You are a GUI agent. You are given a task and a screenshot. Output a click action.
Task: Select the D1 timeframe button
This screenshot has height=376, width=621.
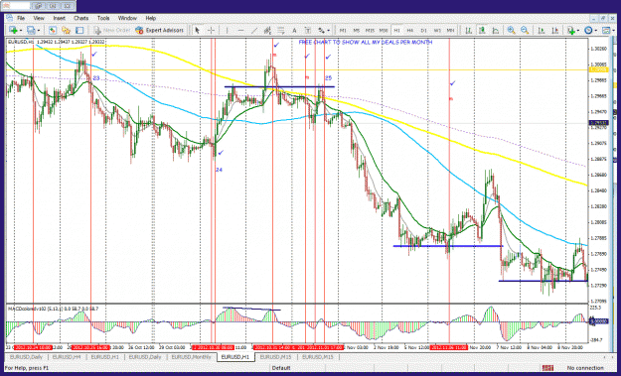(423, 30)
